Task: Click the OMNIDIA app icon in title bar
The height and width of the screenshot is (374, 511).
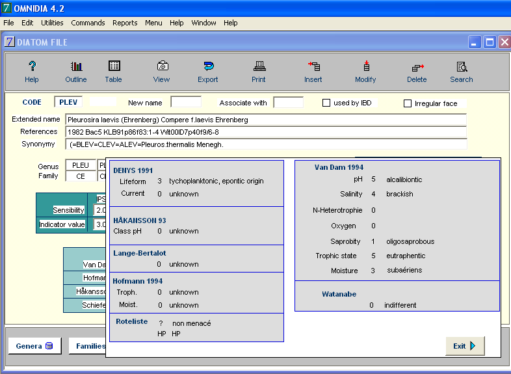Action: 6,8
